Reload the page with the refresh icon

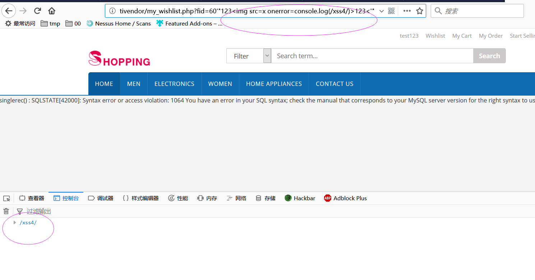pyautogui.click(x=37, y=11)
